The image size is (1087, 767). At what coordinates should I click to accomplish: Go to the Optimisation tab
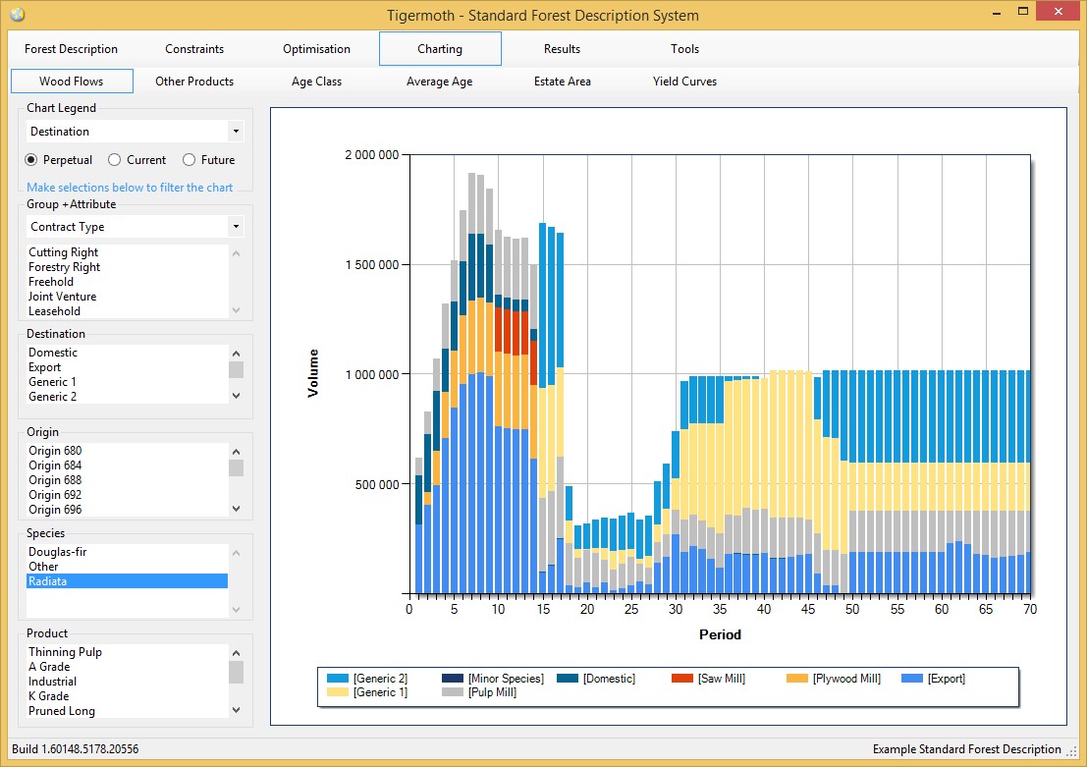(x=316, y=48)
